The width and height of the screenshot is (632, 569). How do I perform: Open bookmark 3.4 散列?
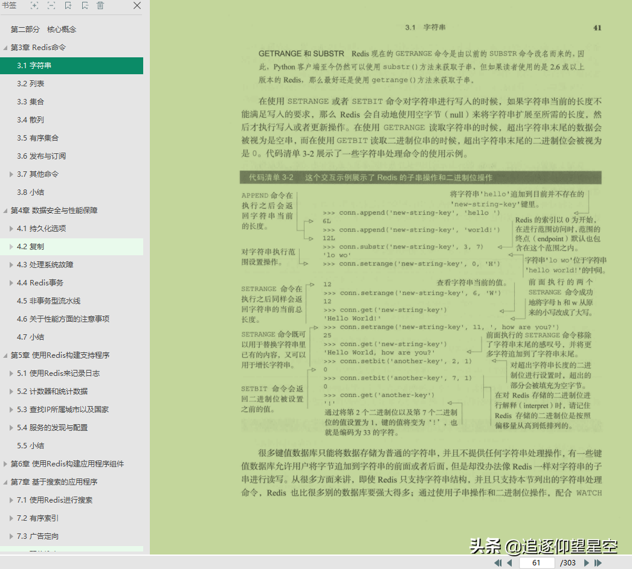(x=31, y=120)
